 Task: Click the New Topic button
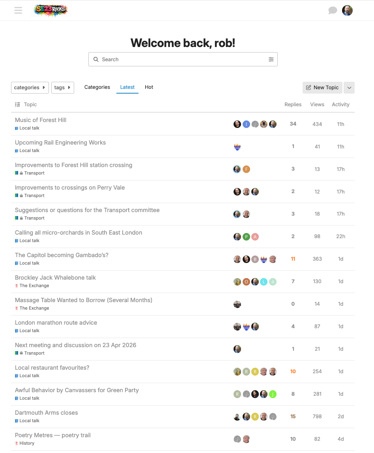pos(322,88)
